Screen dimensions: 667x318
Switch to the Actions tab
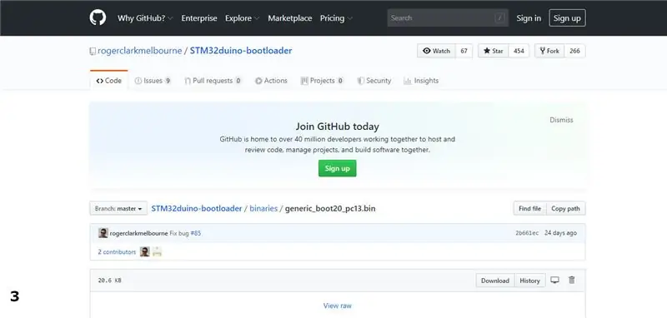tap(271, 81)
